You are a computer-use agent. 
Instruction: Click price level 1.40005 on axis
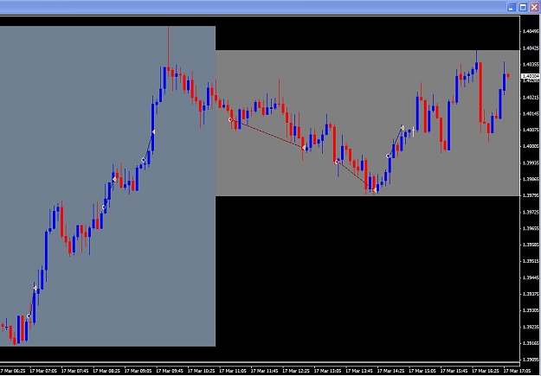(531, 146)
